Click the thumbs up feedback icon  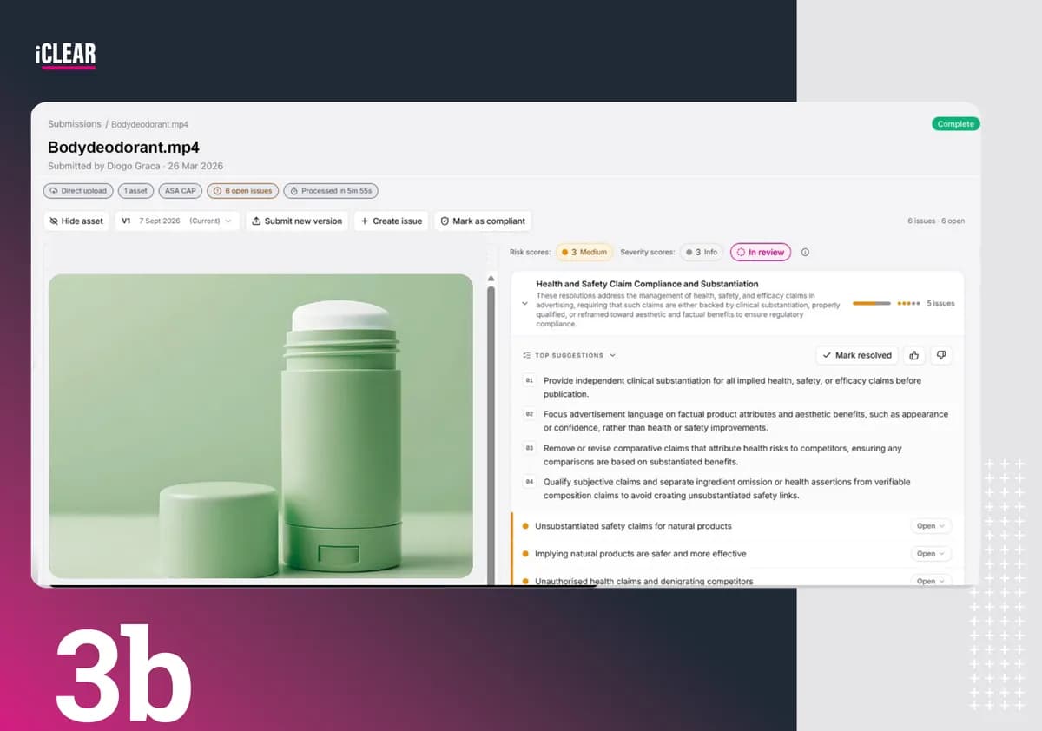pyautogui.click(x=913, y=355)
